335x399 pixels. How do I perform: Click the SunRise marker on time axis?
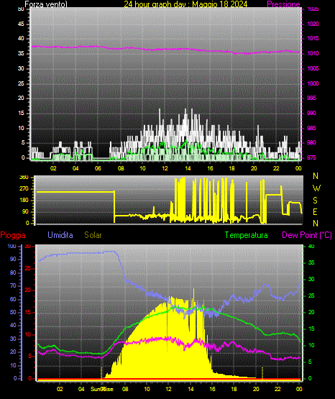(x=102, y=389)
